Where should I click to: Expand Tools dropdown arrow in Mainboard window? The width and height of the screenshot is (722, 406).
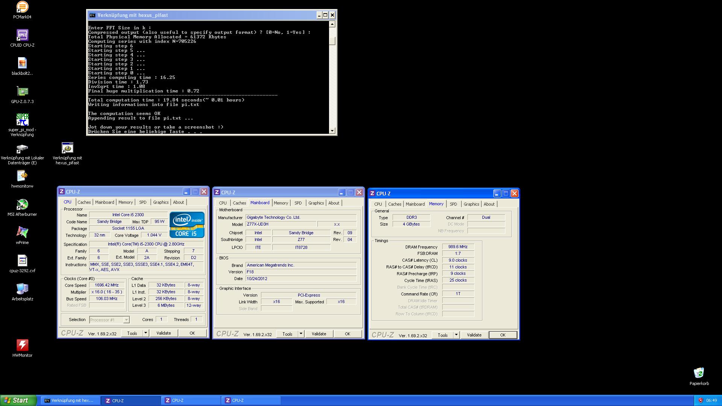pos(301,334)
